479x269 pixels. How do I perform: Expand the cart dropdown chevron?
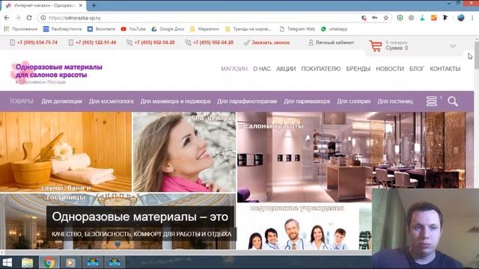click(453, 46)
